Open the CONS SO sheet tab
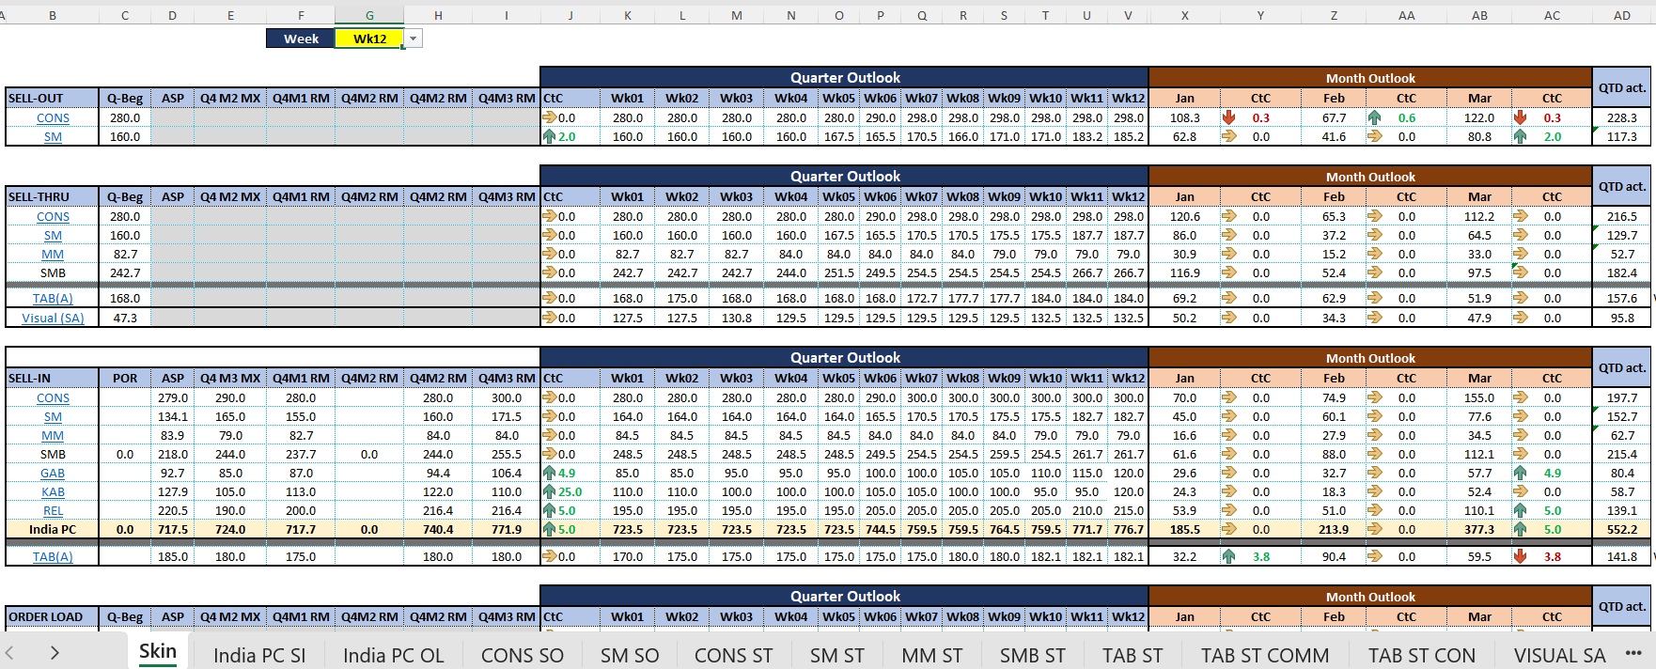 522,655
